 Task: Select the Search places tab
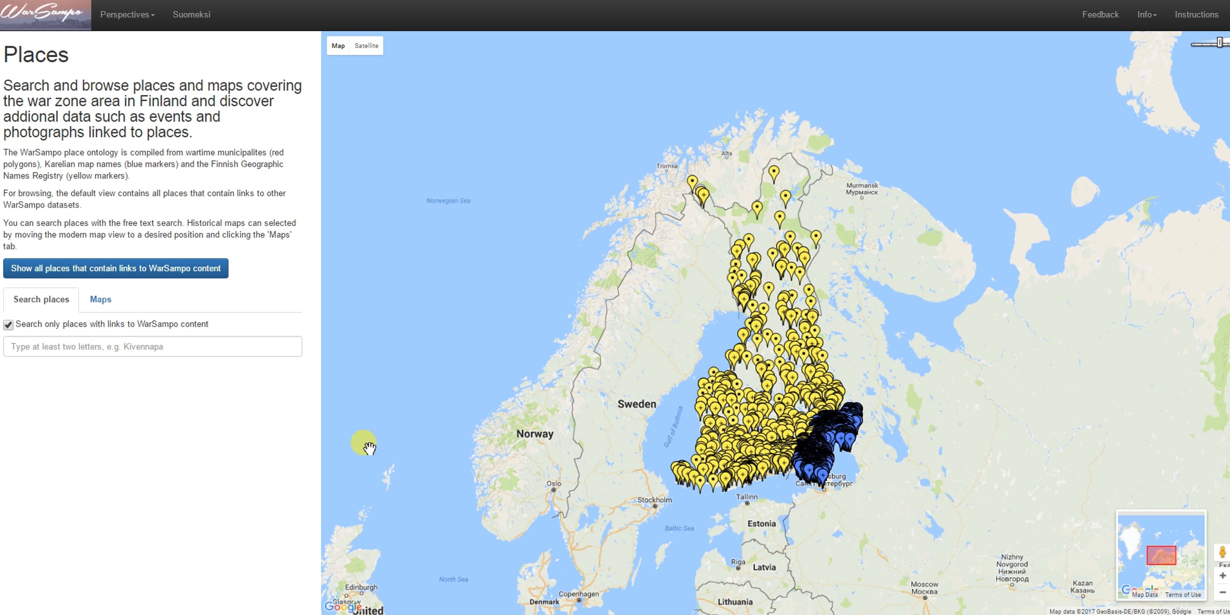pyautogui.click(x=41, y=299)
